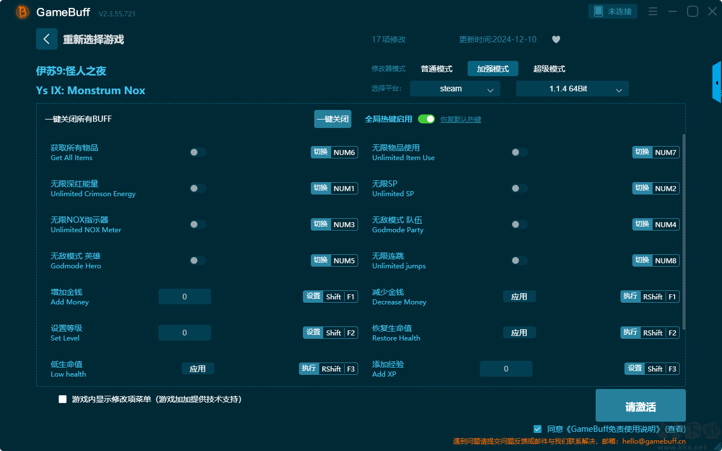Click the 更新时间:2024-12-10 text

click(x=498, y=39)
